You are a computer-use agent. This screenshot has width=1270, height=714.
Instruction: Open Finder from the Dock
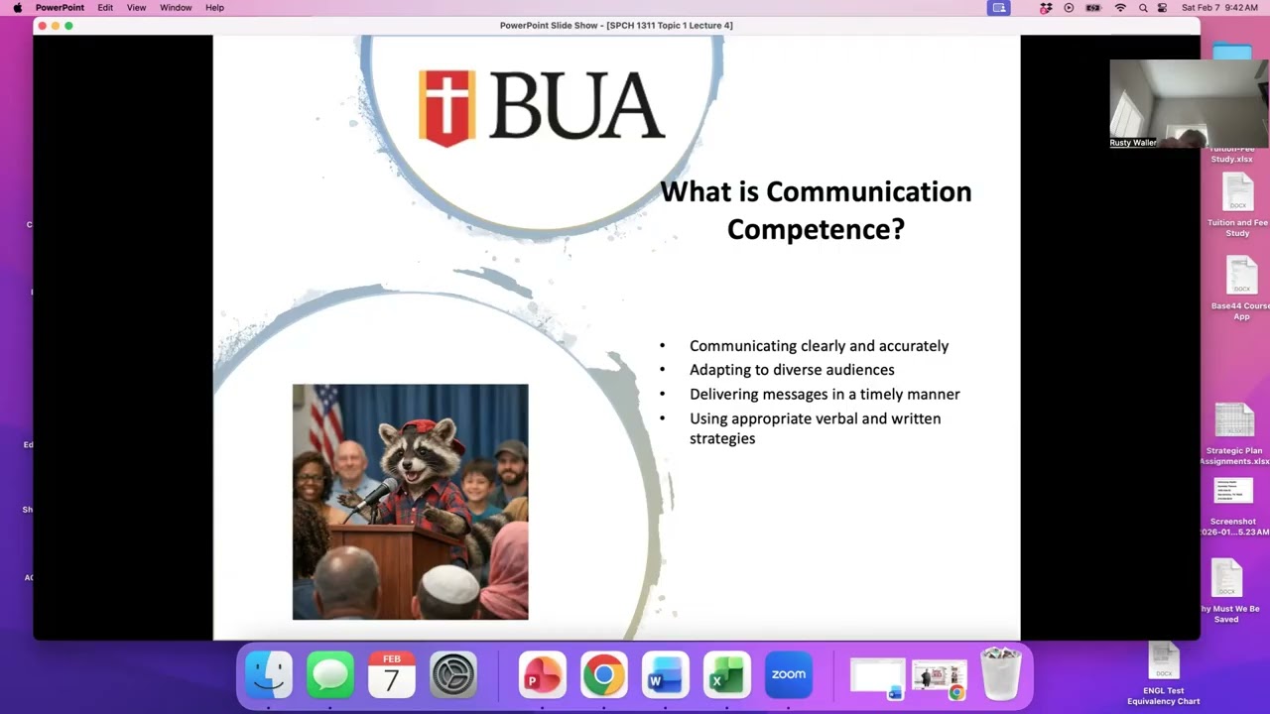click(269, 674)
